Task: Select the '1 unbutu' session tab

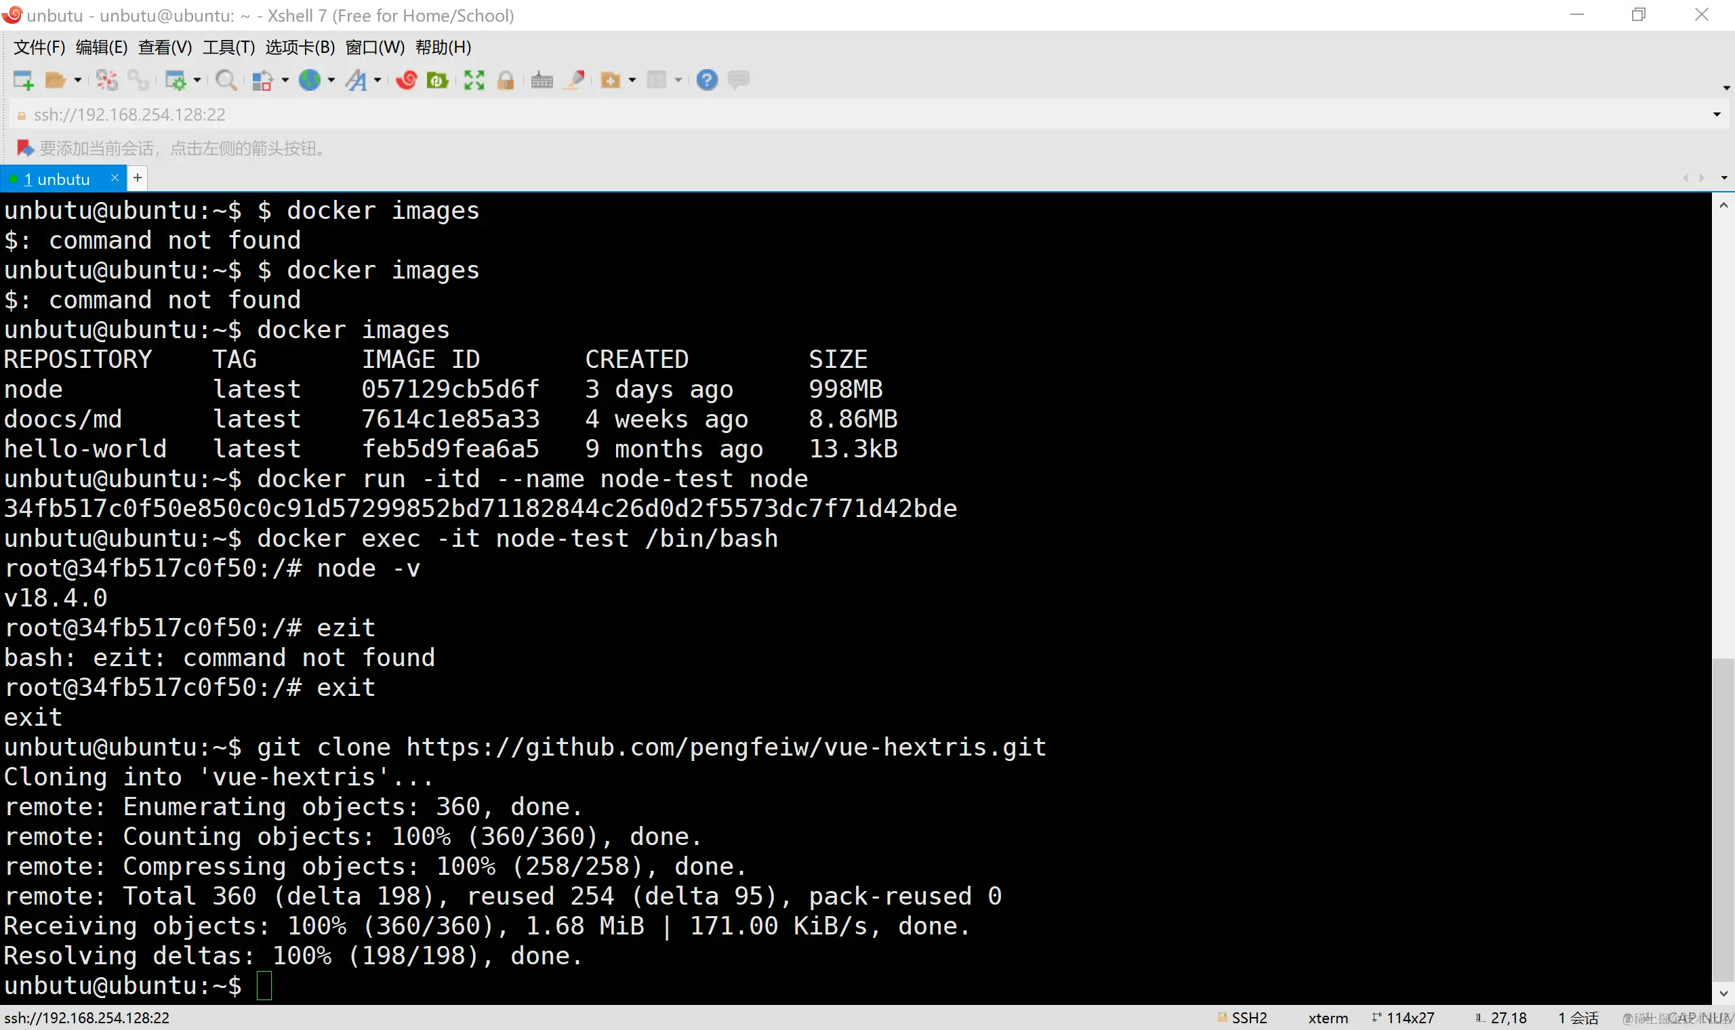Action: (57, 179)
